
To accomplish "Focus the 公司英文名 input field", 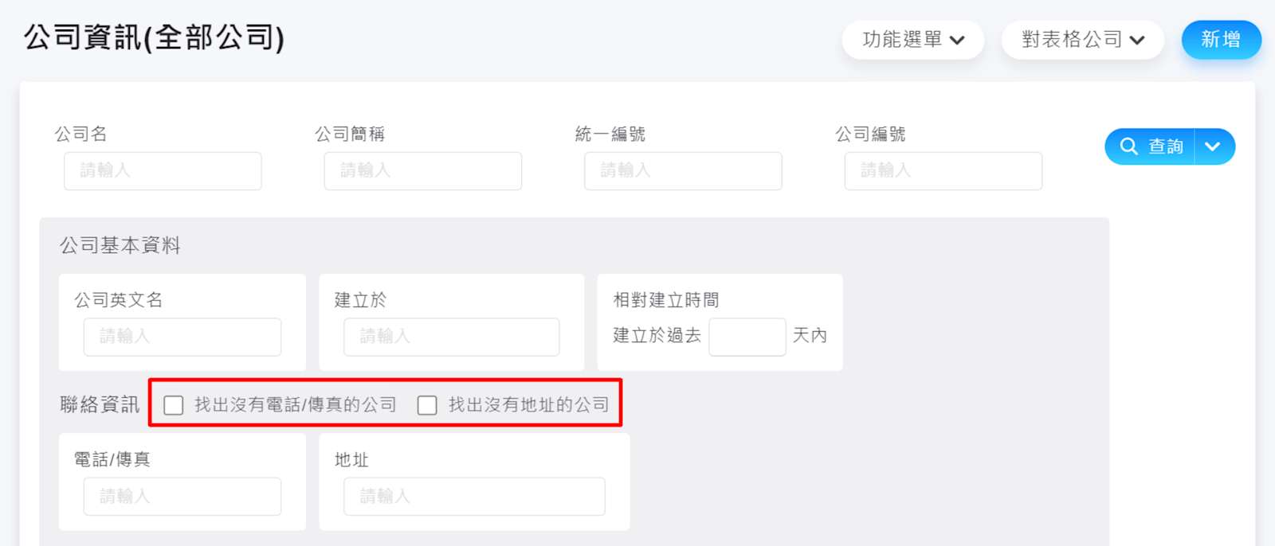I will (182, 337).
